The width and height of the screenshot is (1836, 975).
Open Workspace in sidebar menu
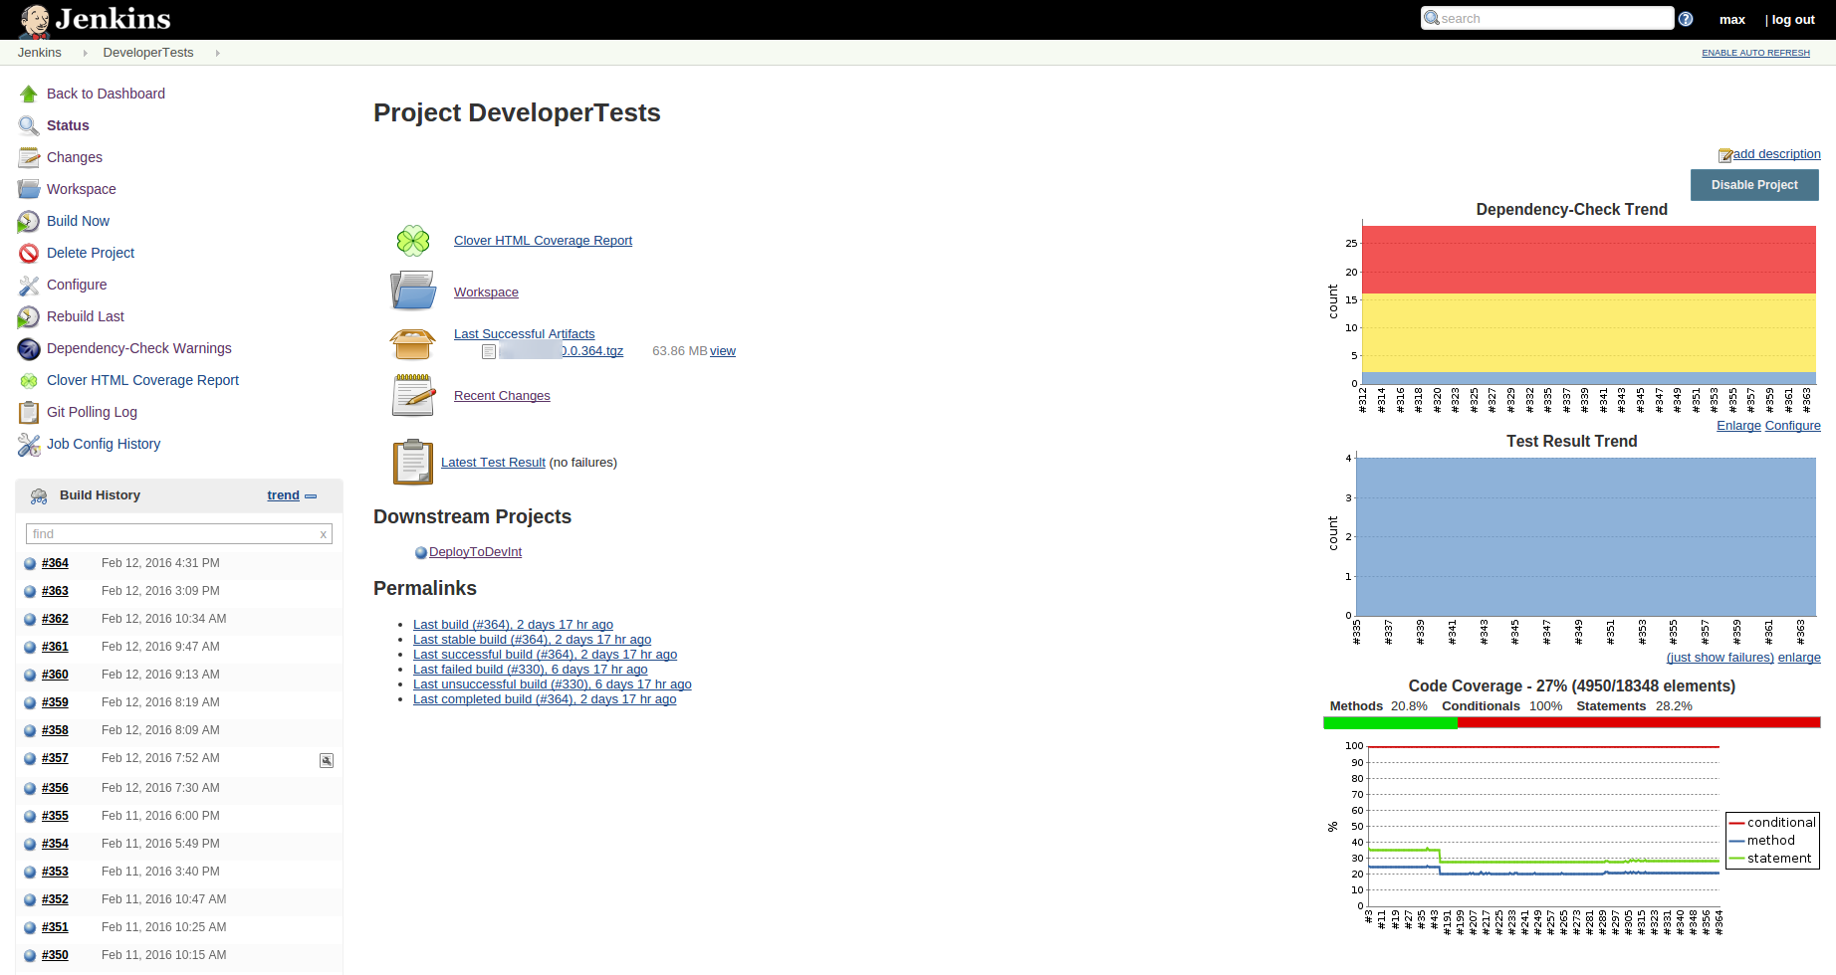(82, 189)
